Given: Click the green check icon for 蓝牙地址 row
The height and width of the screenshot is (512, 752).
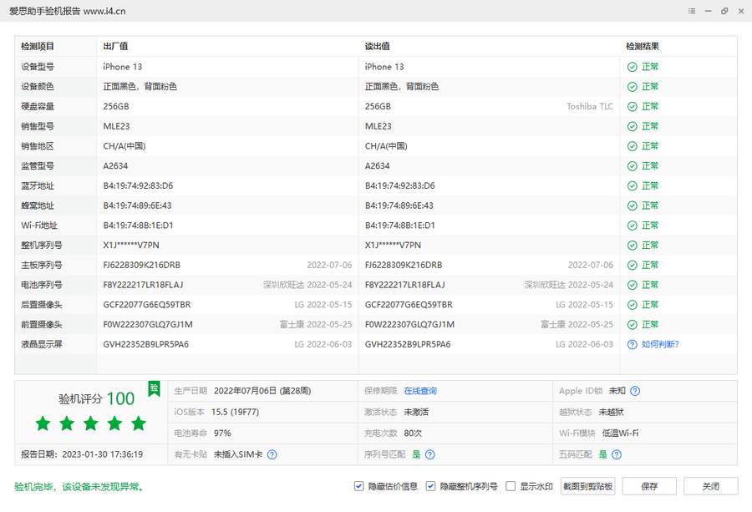Looking at the screenshot, I should coord(633,186).
